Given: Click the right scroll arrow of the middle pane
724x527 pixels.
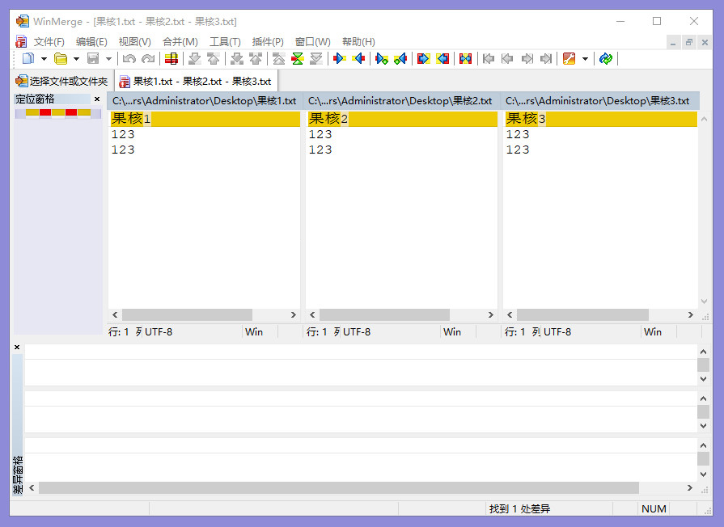Looking at the screenshot, I should (x=490, y=314).
